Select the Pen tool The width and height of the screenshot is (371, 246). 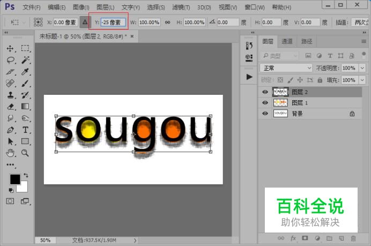pyautogui.click(x=10, y=130)
